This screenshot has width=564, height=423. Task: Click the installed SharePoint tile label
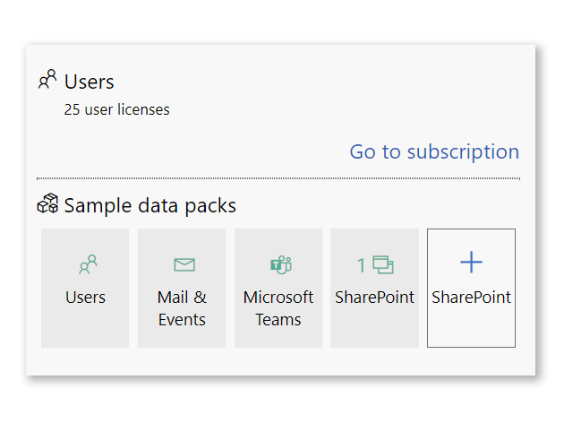pos(374,298)
